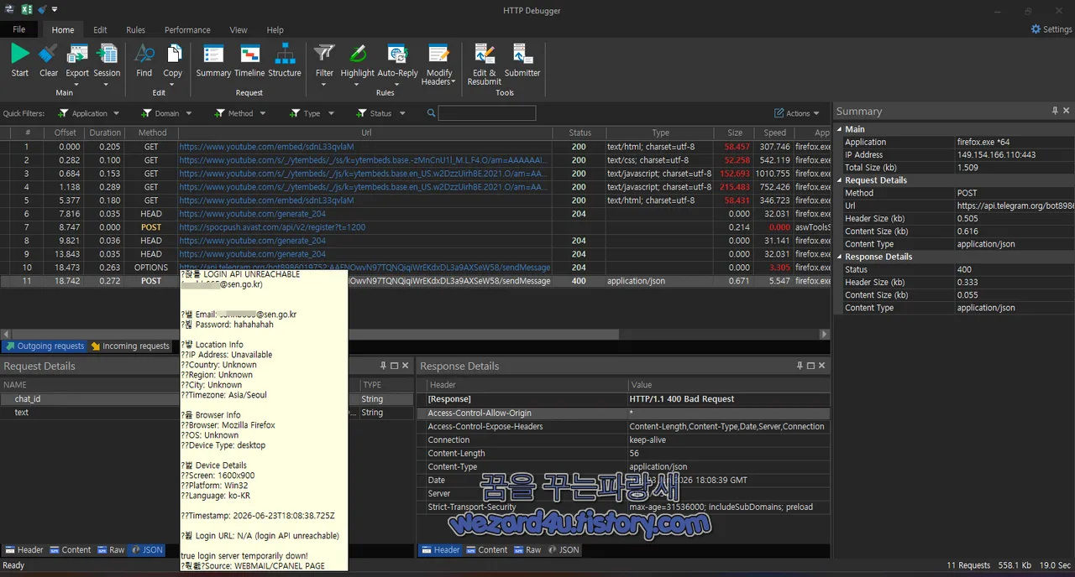Switch to the Performance ribbon tab

(x=187, y=30)
